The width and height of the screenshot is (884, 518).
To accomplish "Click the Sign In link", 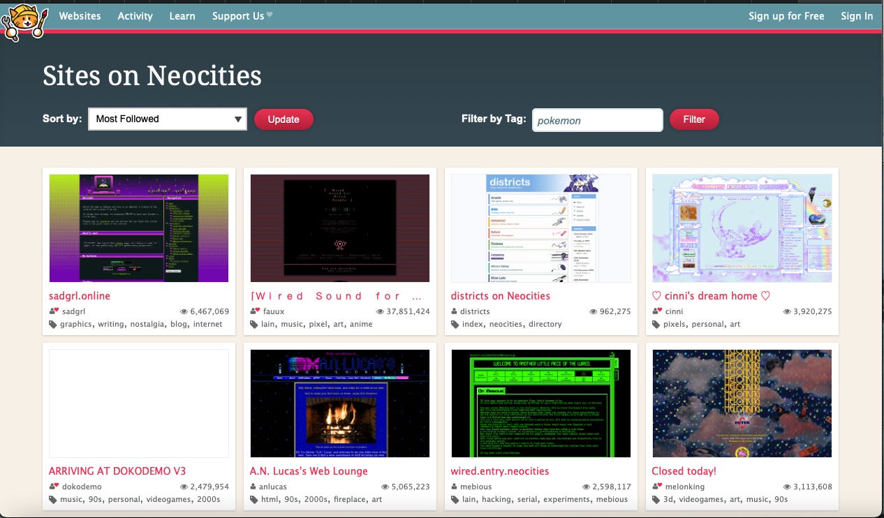I will [x=857, y=15].
